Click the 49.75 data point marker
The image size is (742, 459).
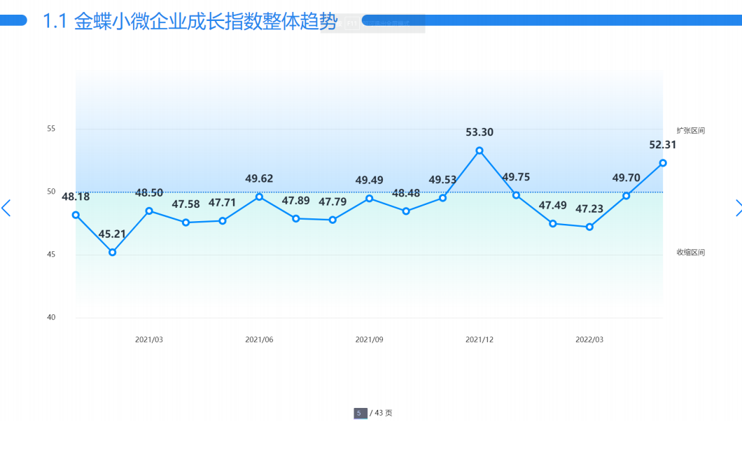click(x=516, y=195)
